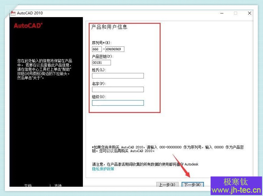Click the 组织(O) organization input box

click(x=118, y=103)
